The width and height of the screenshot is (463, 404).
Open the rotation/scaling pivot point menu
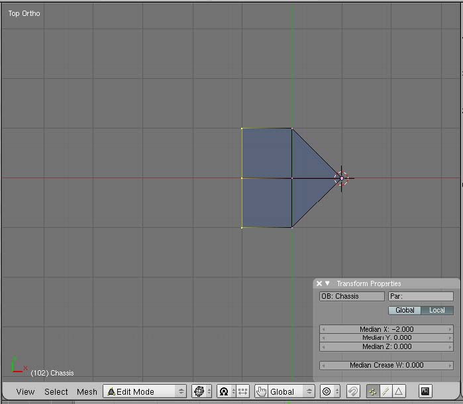coord(227,391)
